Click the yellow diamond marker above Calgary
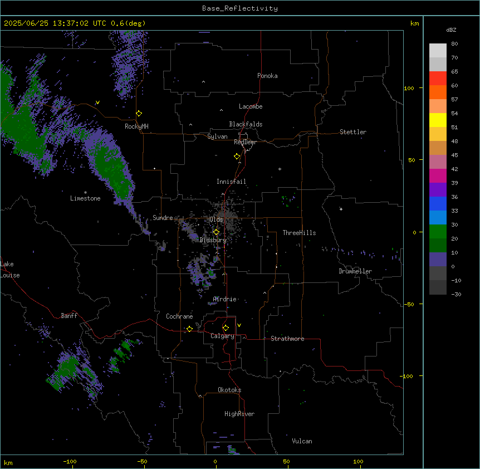The width and height of the screenshot is (480, 469). coord(226,328)
